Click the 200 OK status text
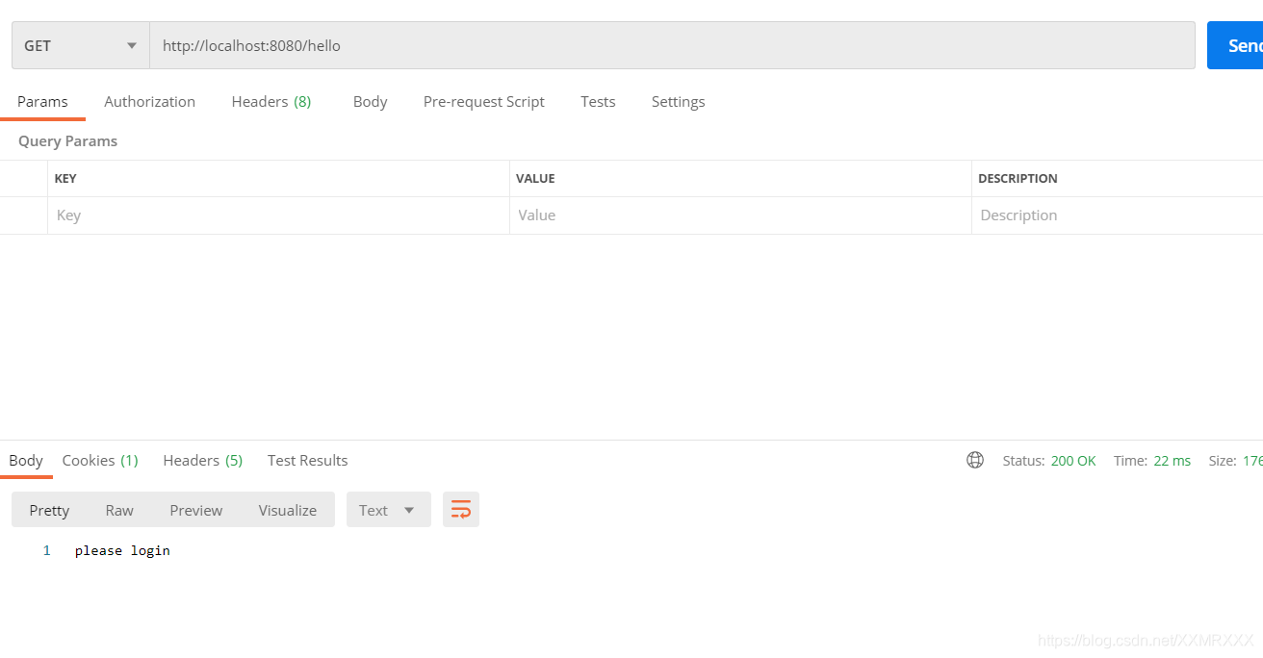The width and height of the screenshot is (1263, 658). (x=1073, y=461)
